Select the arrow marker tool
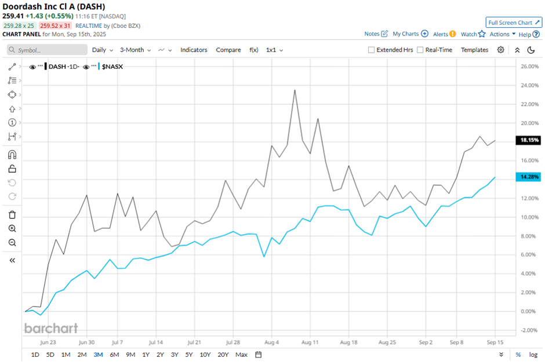This screenshot has width=545, height=362. tap(12, 109)
